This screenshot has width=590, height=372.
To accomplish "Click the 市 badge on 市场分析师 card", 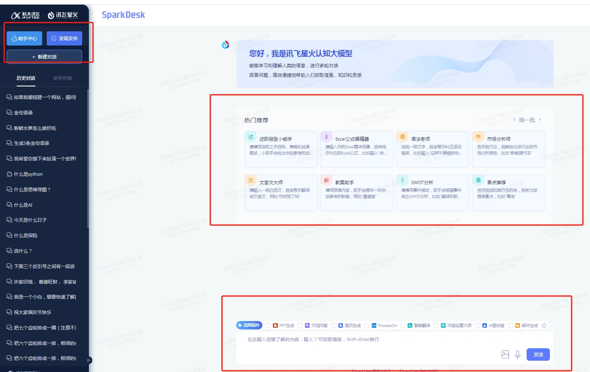I will click(478, 137).
